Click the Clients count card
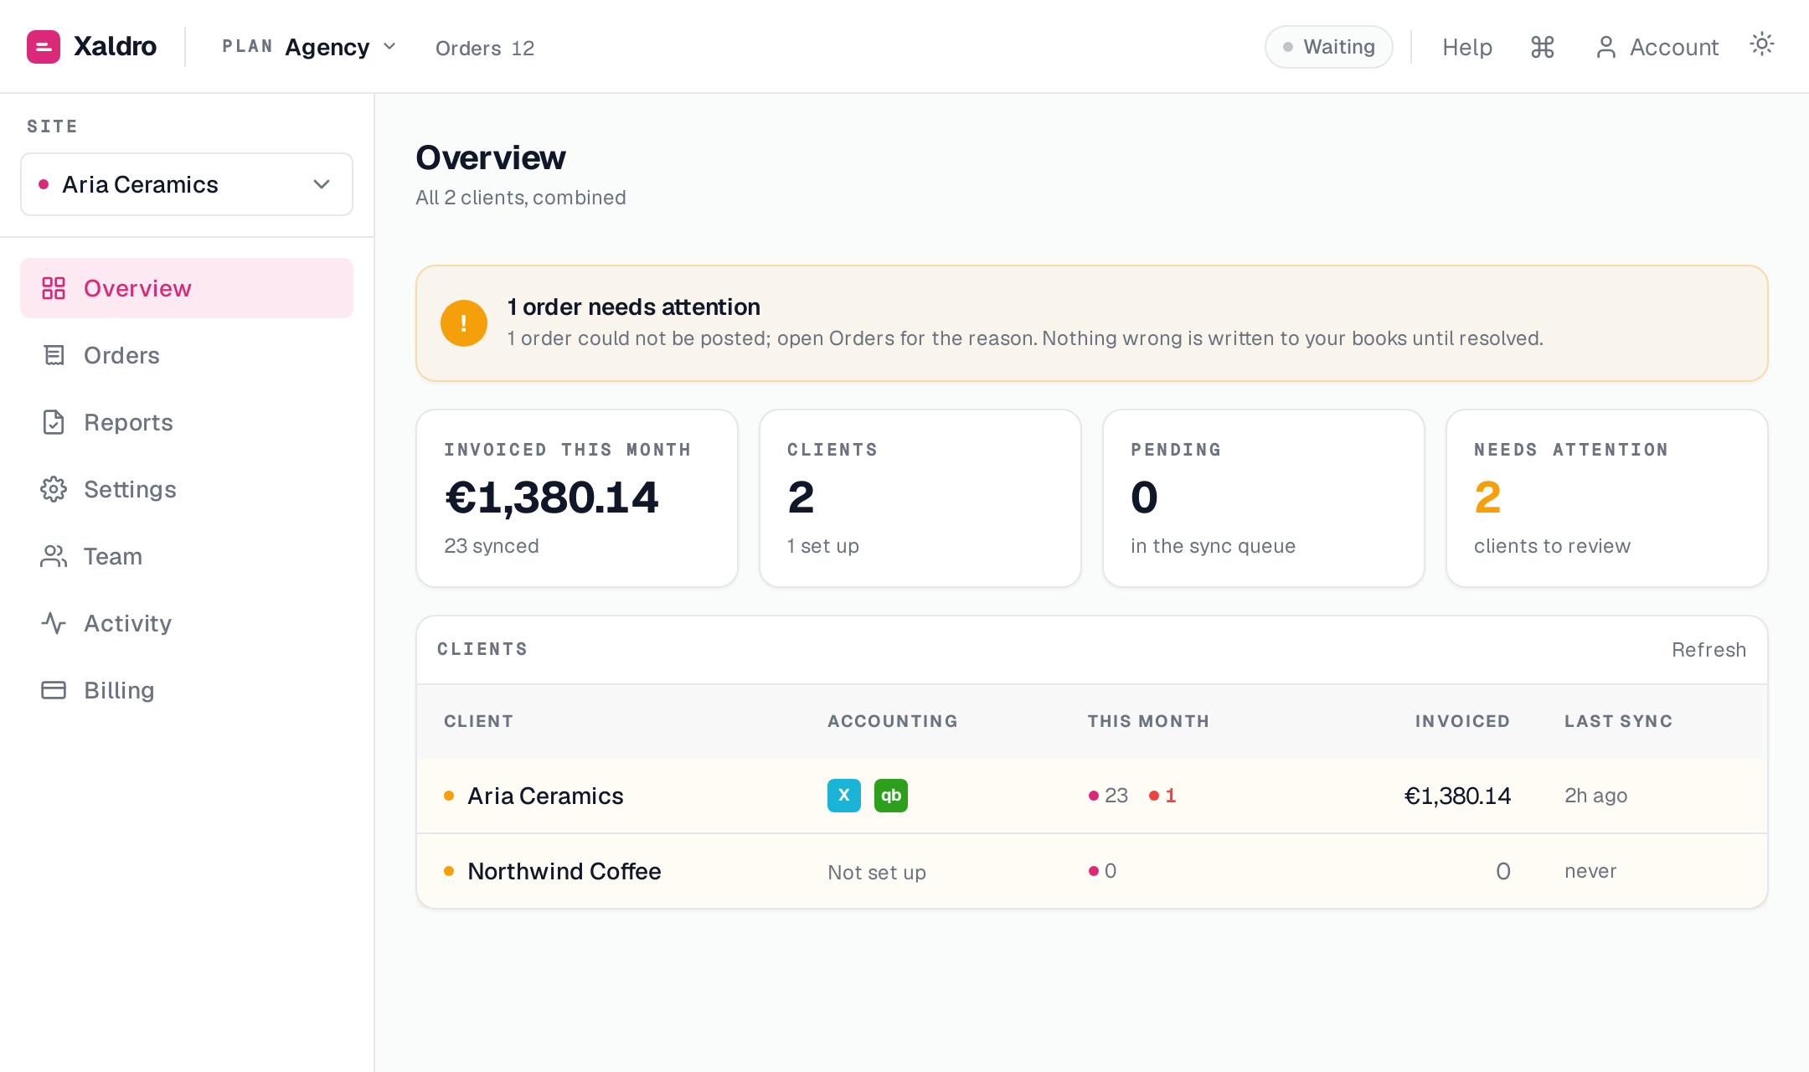The width and height of the screenshot is (1809, 1072). point(920,498)
